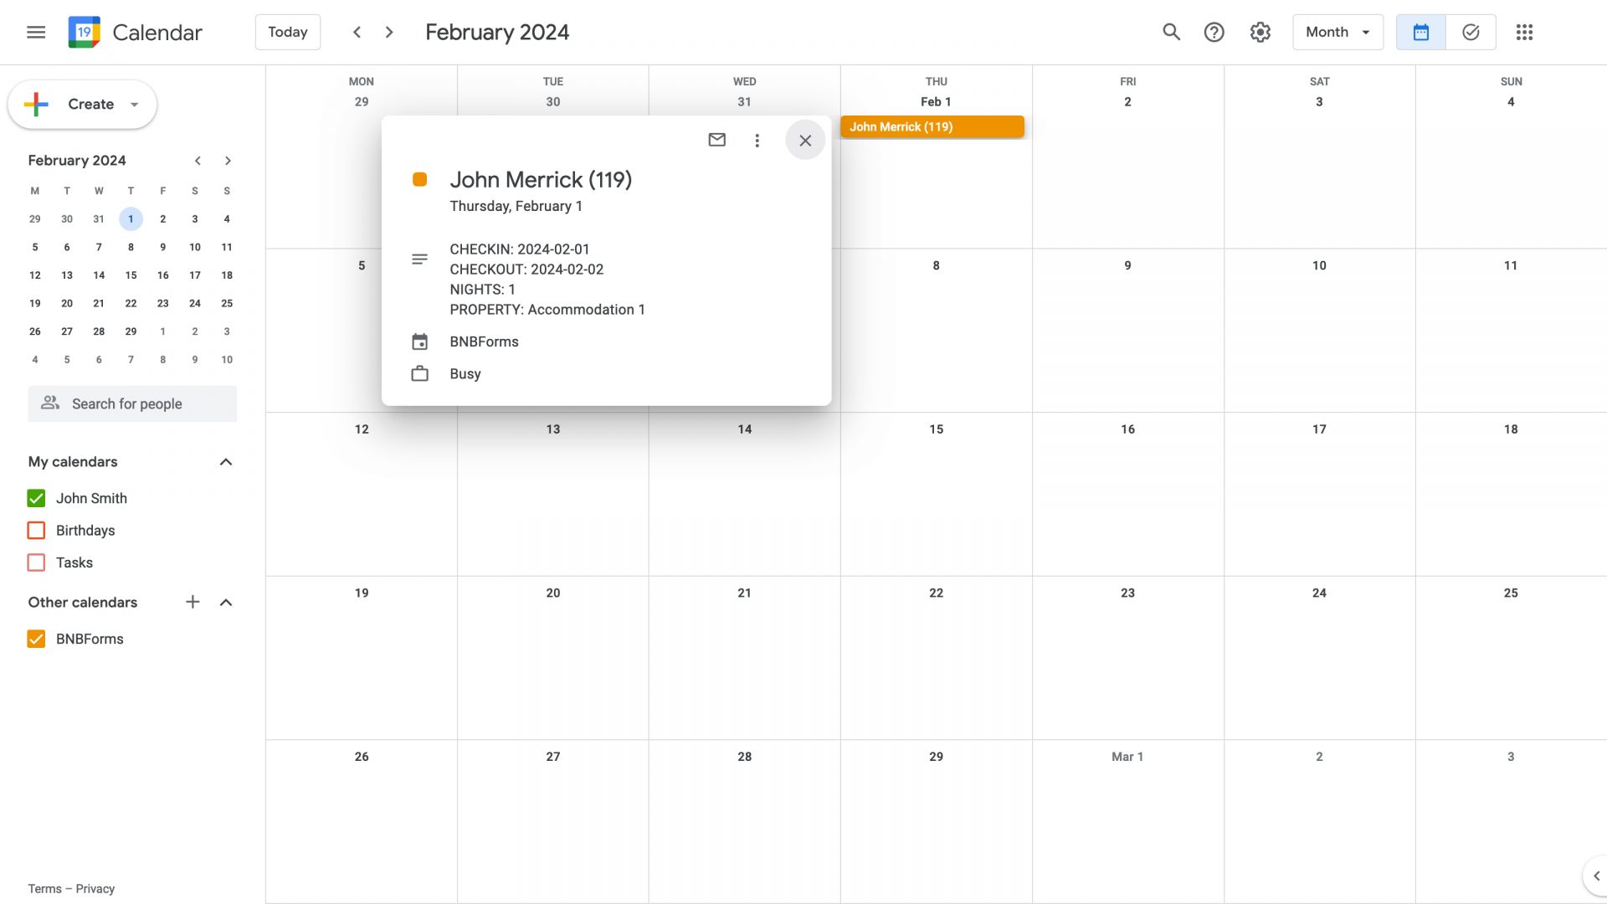1607x904 pixels.
Task: Disable the BNBForms calendar
Action: (x=36, y=639)
